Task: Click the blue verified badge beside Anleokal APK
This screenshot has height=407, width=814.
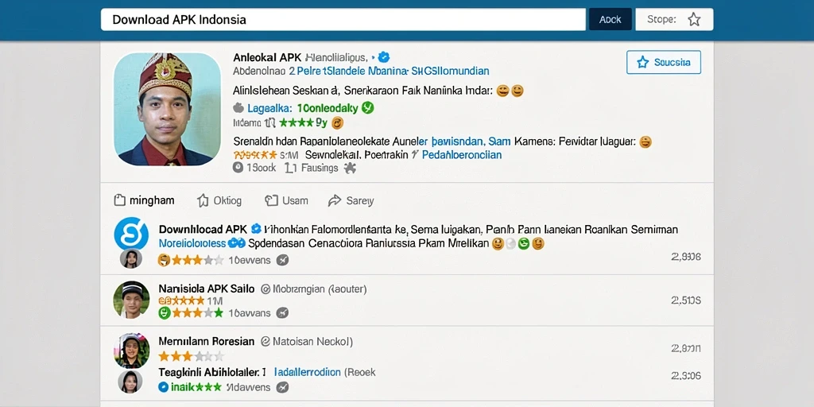Action: [384, 57]
